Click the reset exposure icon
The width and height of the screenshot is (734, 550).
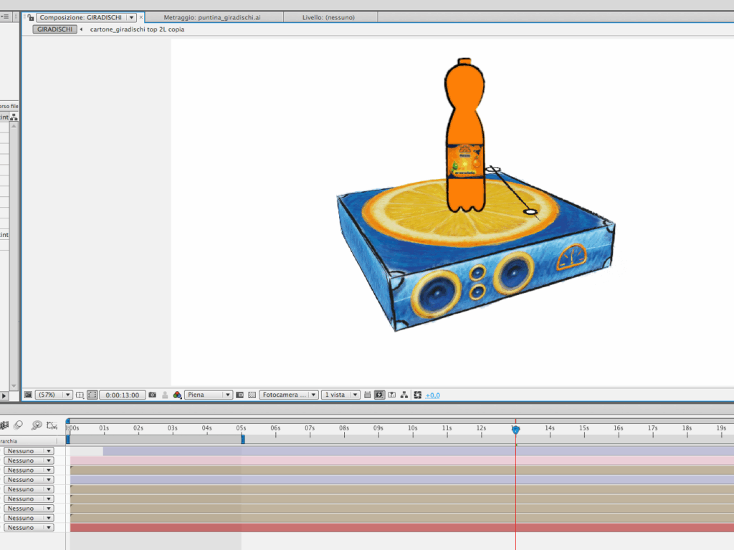(x=417, y=395)
